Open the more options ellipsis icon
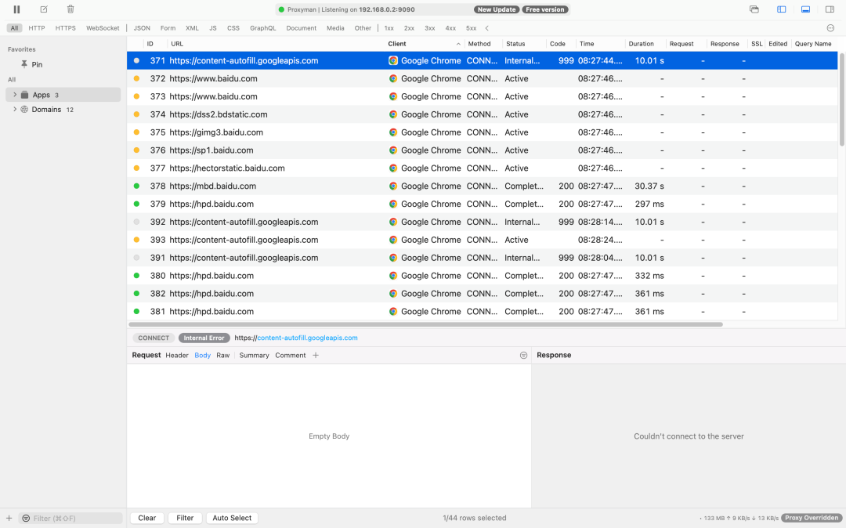Viewport: 846px width, 528px height. click(830, 28)
